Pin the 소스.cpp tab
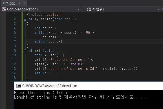This screenshot has width=163, height=109. click(x=19, y=3)
